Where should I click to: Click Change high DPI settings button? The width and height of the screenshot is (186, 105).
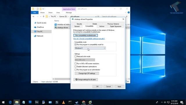click(x=87, y=73)
